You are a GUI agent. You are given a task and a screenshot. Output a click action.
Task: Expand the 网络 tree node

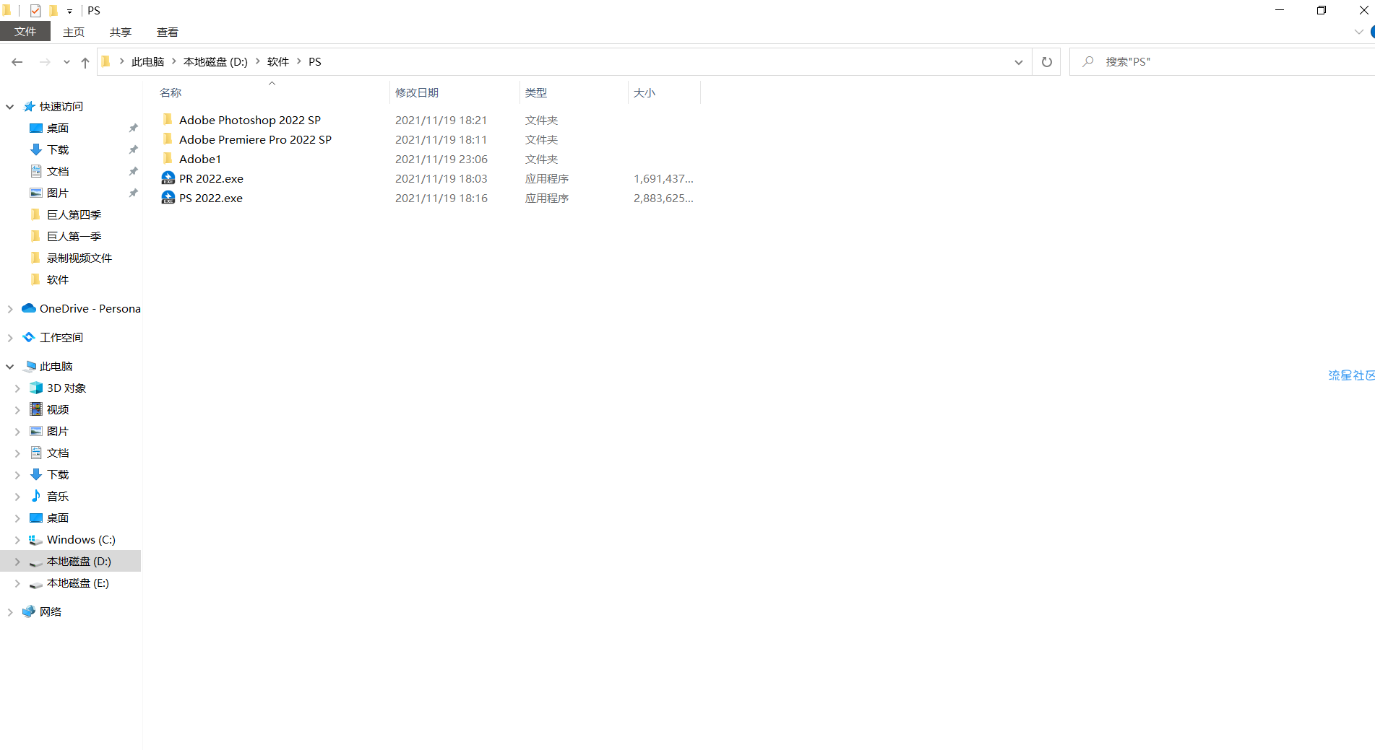click(10, 612)
